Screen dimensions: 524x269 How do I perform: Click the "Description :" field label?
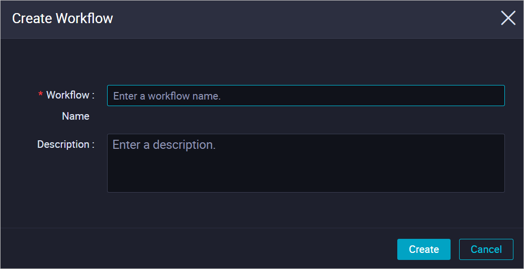click(x=65, y=144)
